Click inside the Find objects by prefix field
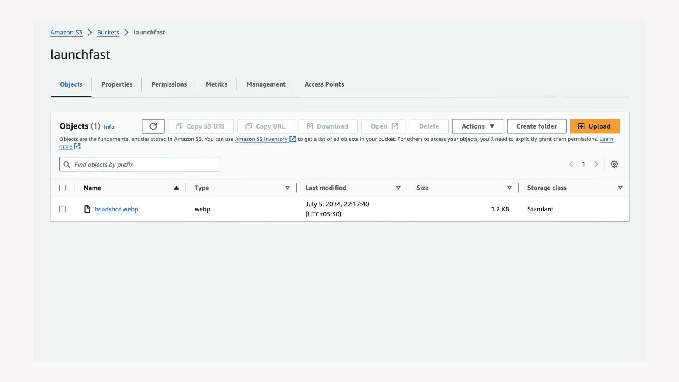The image size is (679, 382). point(139,164)
